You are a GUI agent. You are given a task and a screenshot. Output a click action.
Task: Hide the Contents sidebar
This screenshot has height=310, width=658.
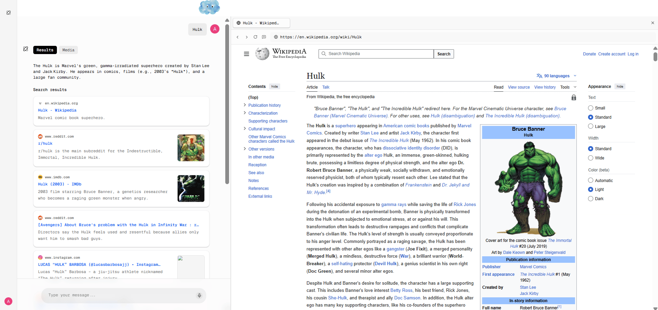275,87
